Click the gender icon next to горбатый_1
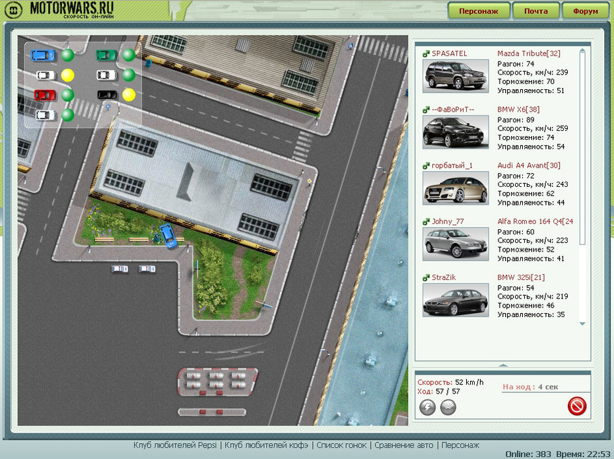Image resolution: width=614 pixels, height=459 pixels. [x=426, y=166]
